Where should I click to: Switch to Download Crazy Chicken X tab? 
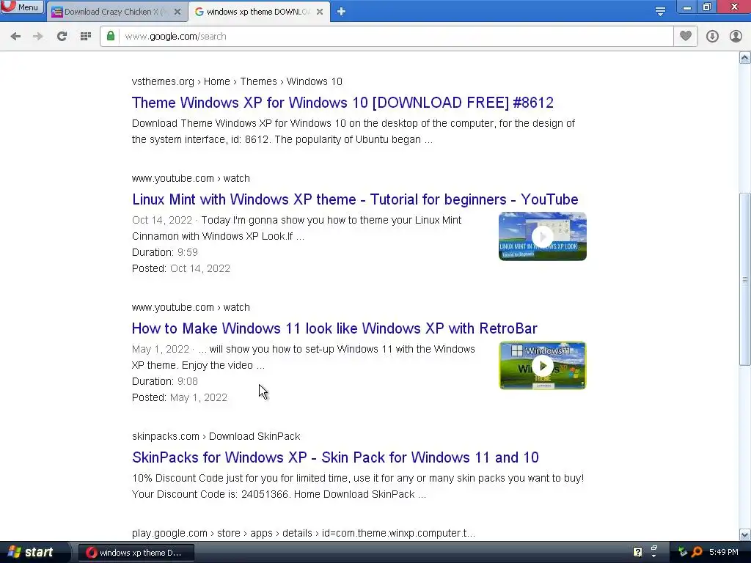point(117,12)
